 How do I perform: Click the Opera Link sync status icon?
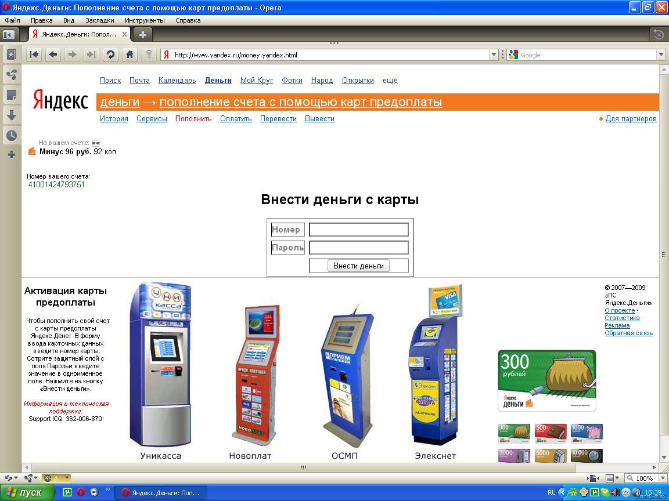point(9,478)
